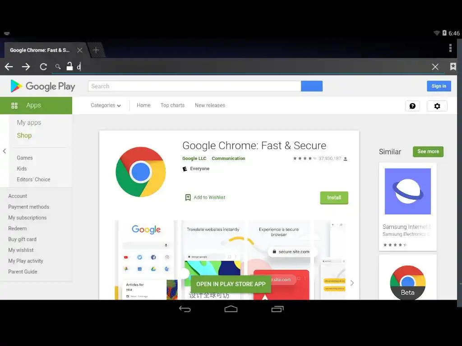
Task: Click the Google Play logo
Action: click(x=43, y=86)
